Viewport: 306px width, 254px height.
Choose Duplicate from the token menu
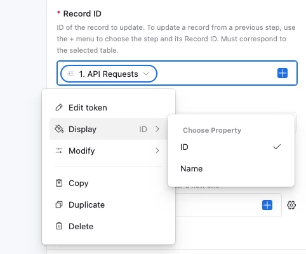click(x=108, y=204)
